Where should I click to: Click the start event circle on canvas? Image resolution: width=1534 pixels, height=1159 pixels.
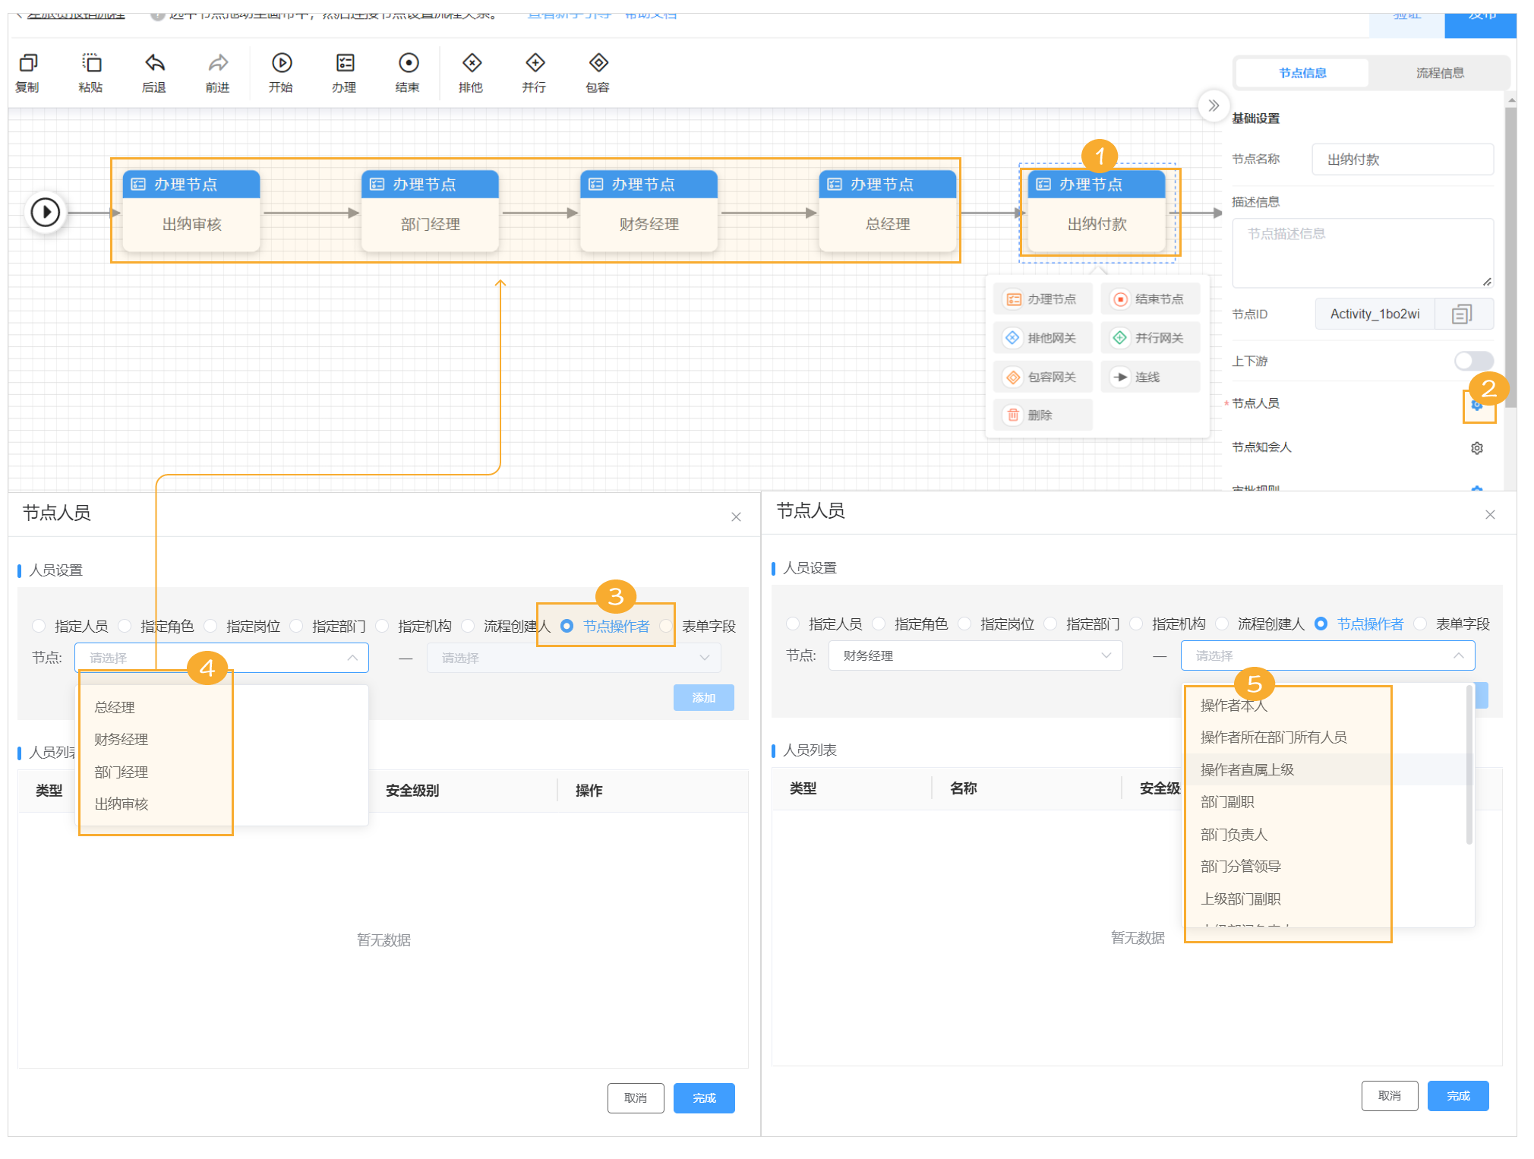click(x=46, y=213)
